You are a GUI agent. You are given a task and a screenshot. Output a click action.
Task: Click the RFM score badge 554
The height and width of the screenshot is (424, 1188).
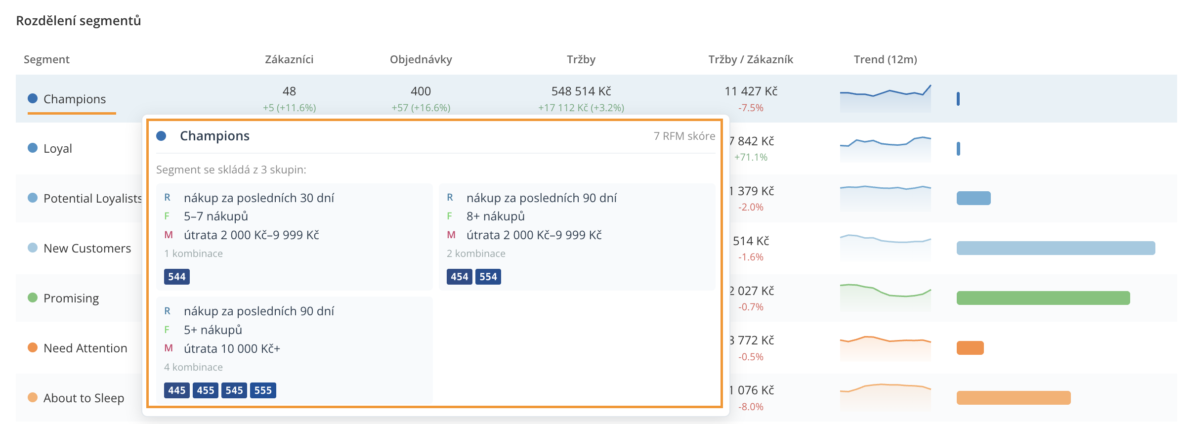click(488, 277)
